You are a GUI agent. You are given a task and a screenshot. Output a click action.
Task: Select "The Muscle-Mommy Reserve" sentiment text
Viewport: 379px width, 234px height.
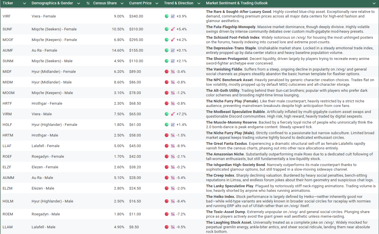[232, 122]
